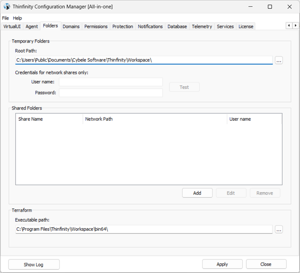Open the Protection tab
Image resolution: width=300 pixels, height=273 pixels.
(x=123, y=26)
